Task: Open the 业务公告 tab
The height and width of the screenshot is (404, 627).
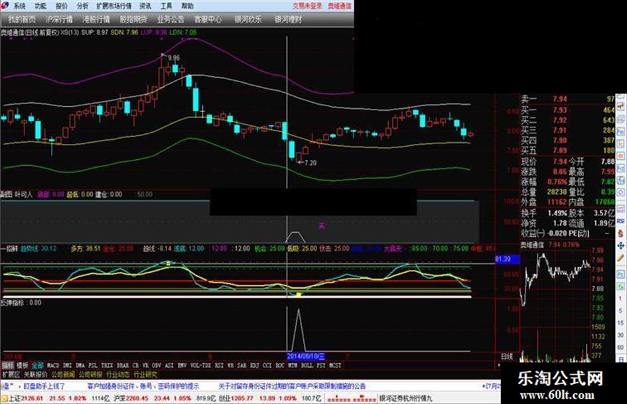Action: pos(171,19)
